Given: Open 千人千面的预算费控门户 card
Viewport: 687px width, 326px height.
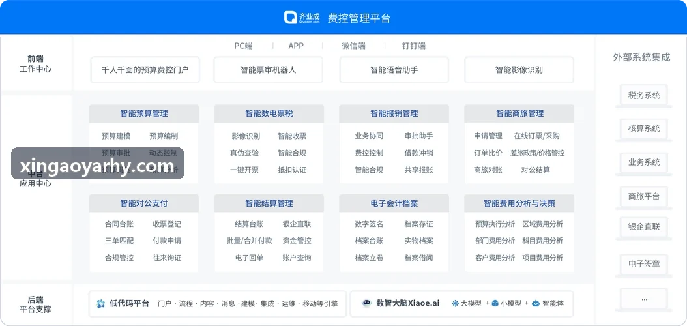Looking at the screenshot, I should 145,70.
